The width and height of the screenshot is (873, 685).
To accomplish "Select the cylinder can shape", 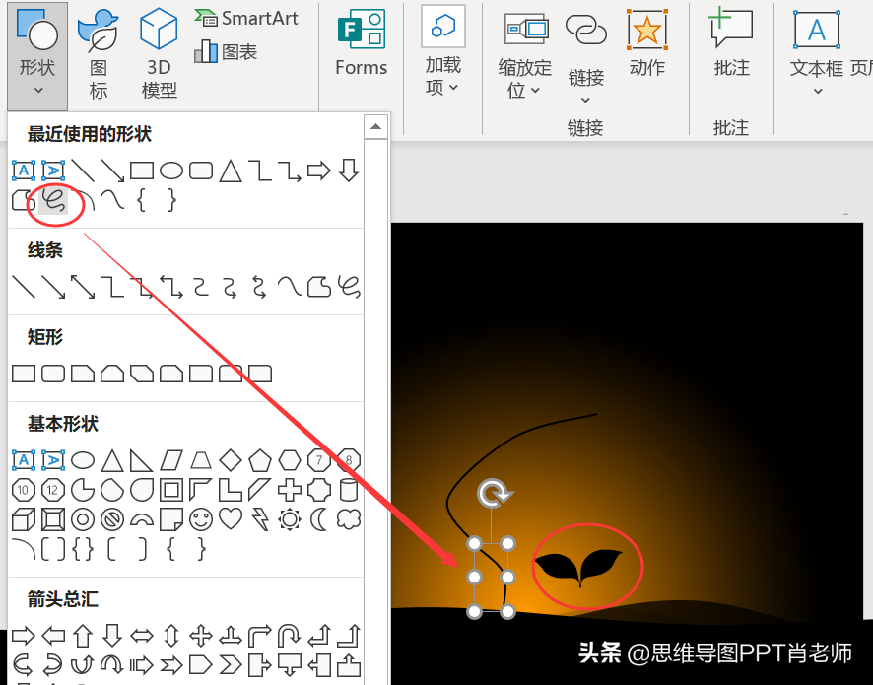I will coord(349,490).
